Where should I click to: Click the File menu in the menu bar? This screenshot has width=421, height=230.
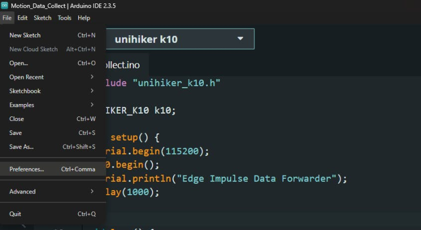click(x=7, y=18)
